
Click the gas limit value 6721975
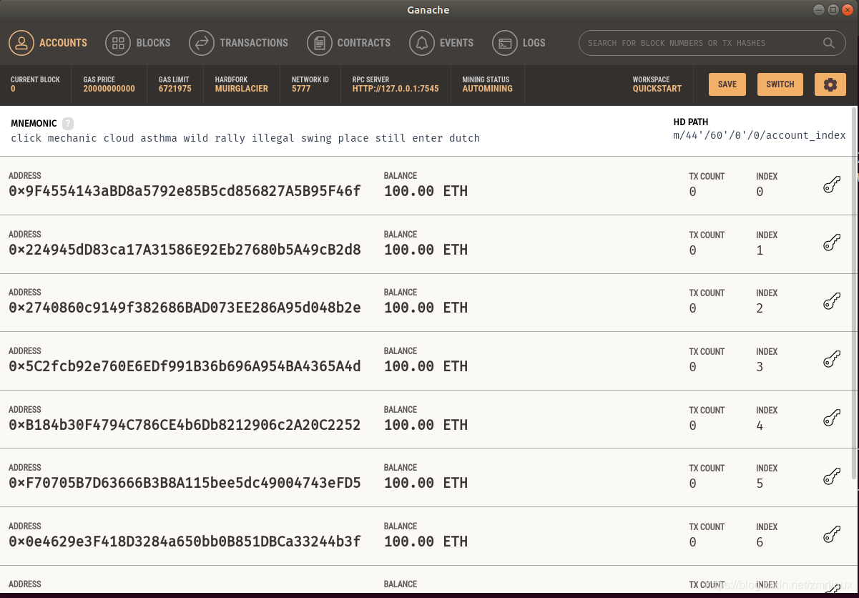175,89
